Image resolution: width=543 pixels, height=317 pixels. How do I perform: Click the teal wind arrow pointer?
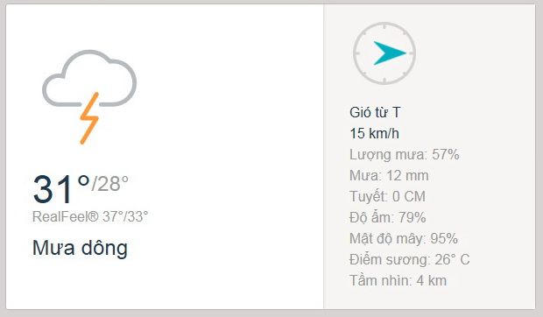point(390,53)
